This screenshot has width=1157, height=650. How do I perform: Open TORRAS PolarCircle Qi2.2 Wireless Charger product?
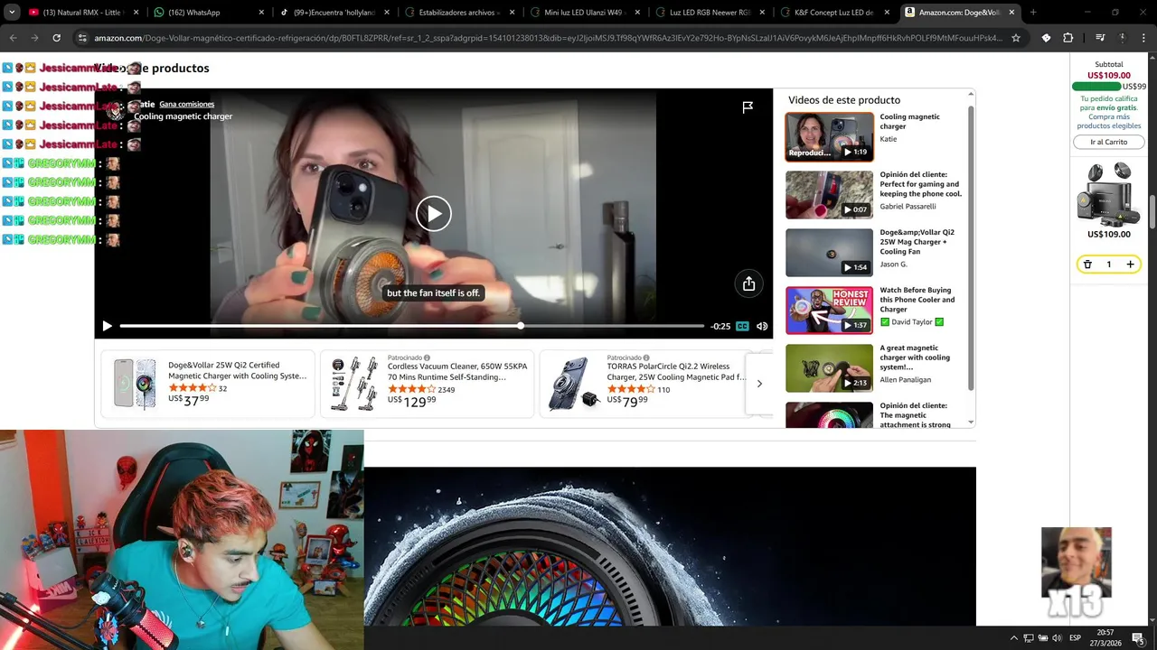pos(645,384)
